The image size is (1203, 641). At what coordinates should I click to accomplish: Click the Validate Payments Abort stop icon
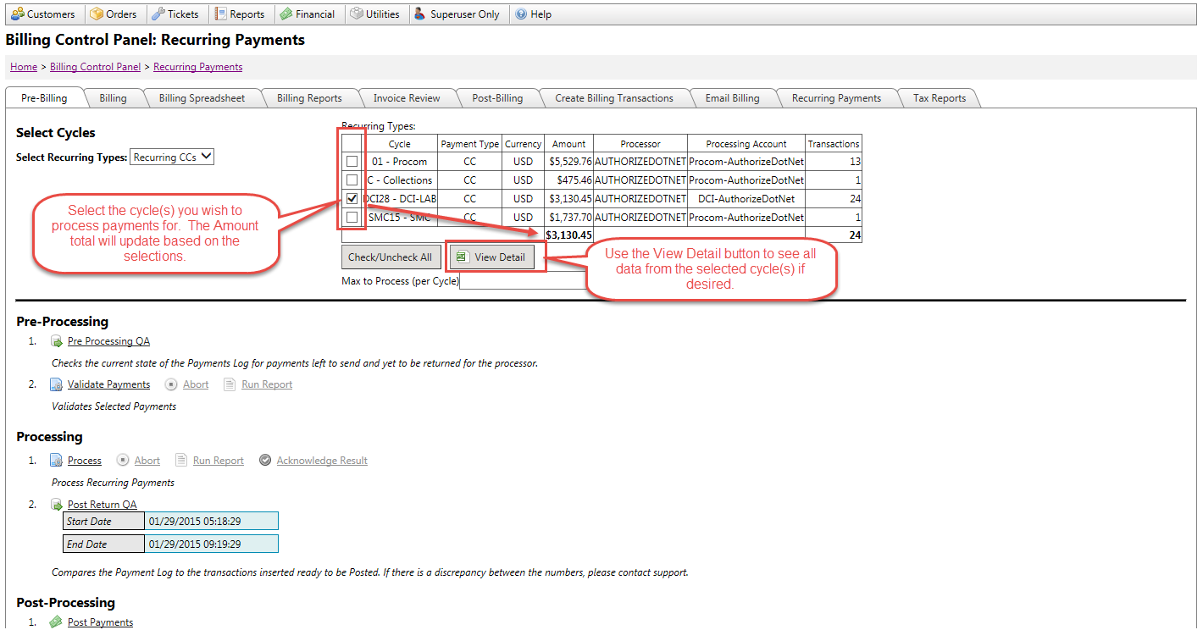(172, 384)
